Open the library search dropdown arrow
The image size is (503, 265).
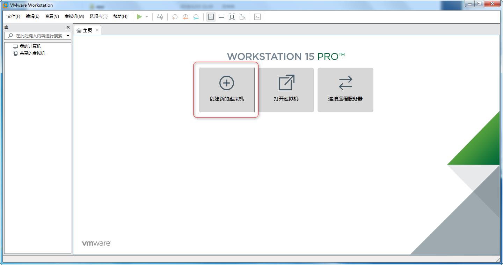(x=68, y=36)
